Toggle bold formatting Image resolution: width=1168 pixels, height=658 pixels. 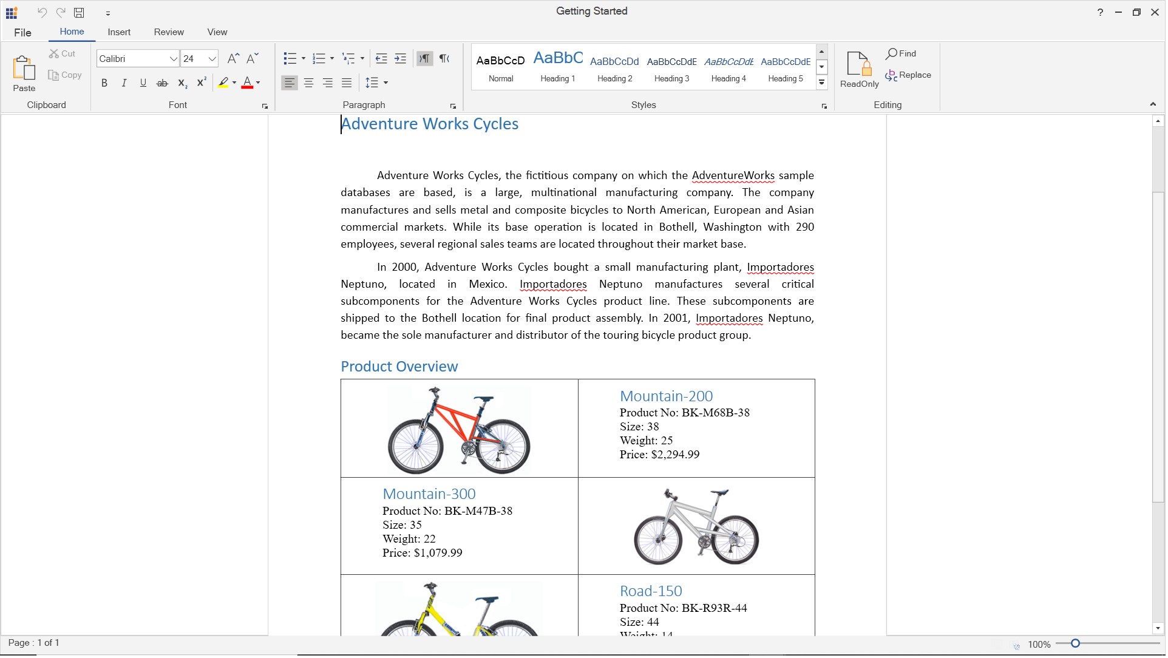[104, 83]
